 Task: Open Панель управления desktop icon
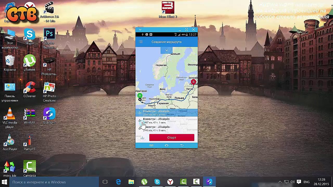tap(10, 92)
